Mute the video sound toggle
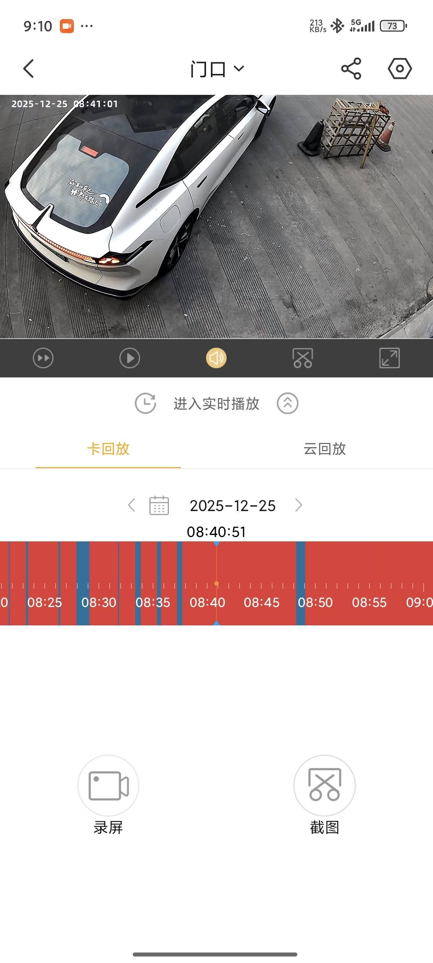This screenshot has height=963, width=433. click(216, 358)
